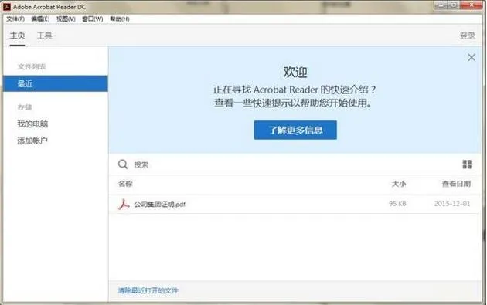Click the 了解更多信息 button
This screenshot has height=305, width=487.
click(295, 130)
